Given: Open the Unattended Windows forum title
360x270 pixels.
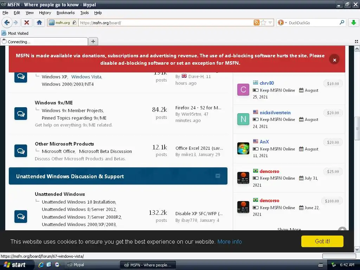Looking at the screenshot, I should (x=60, y=194).
